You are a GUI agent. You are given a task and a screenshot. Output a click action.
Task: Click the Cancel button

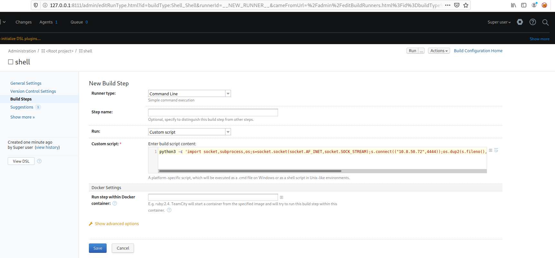click(x=123, y=248)
